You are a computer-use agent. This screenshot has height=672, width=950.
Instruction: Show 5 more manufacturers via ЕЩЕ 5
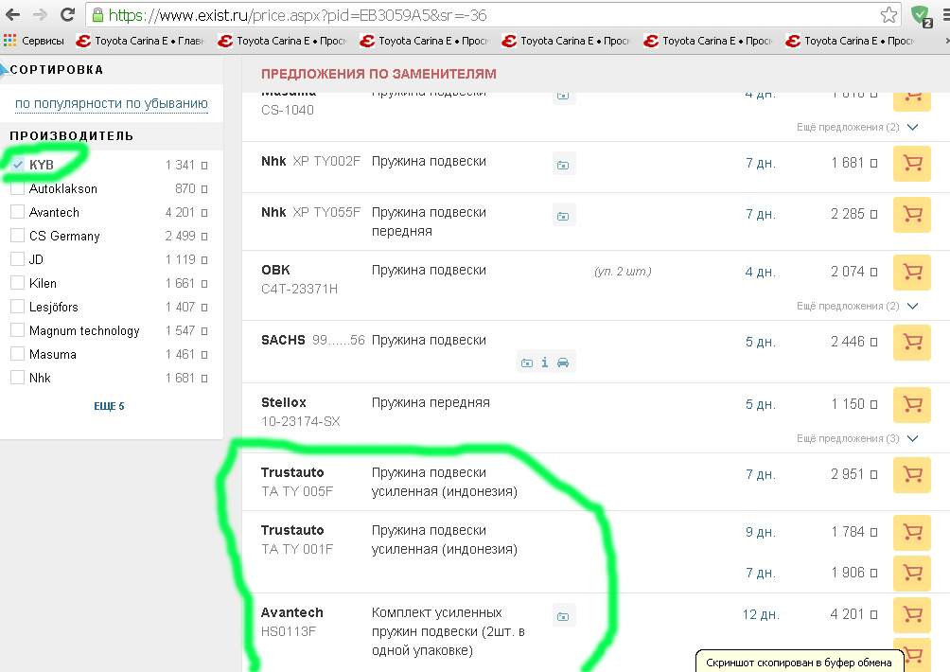pyautogui.click(x=109, y=406)
